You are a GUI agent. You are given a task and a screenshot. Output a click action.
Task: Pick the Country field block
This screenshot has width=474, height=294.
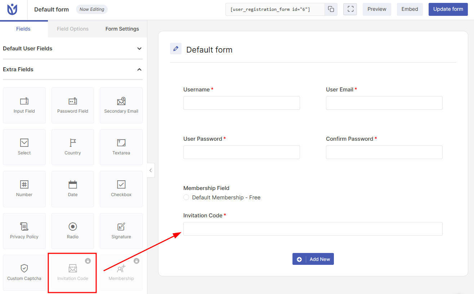click(73, 147)
